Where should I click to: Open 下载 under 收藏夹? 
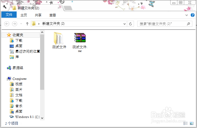[19, 40]
